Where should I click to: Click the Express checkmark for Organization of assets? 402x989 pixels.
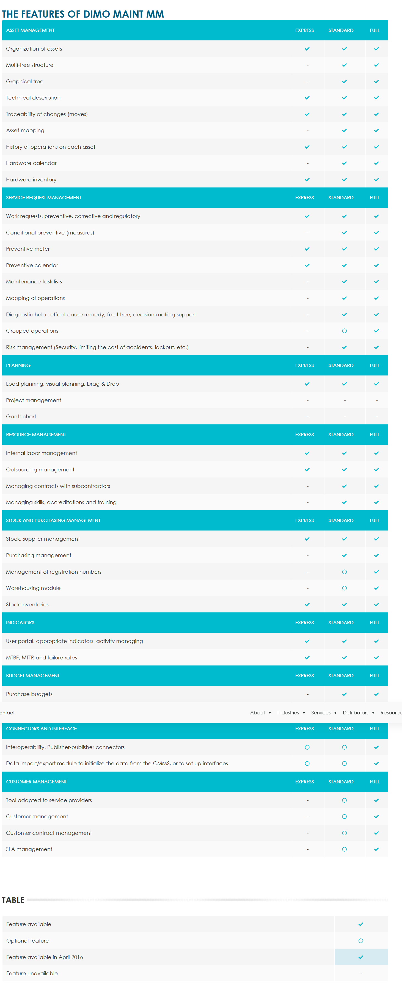[x=307, y=49]
